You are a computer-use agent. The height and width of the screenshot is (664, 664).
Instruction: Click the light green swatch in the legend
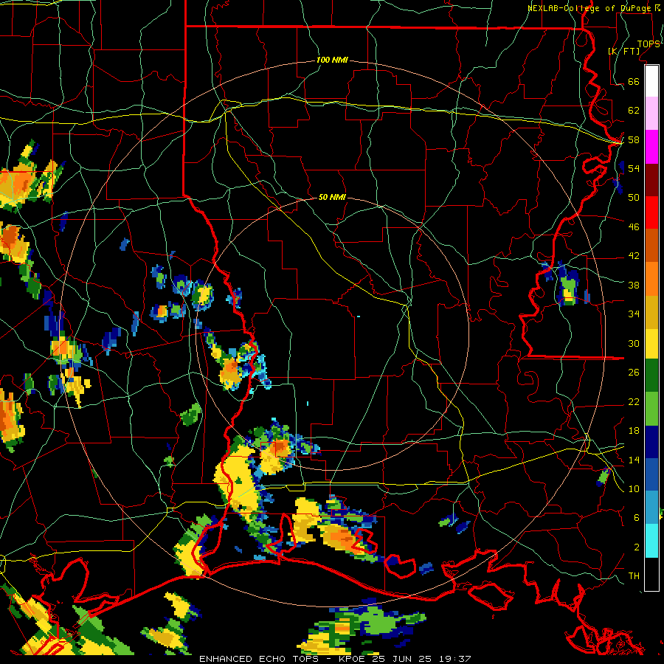(x=651, y=409)
